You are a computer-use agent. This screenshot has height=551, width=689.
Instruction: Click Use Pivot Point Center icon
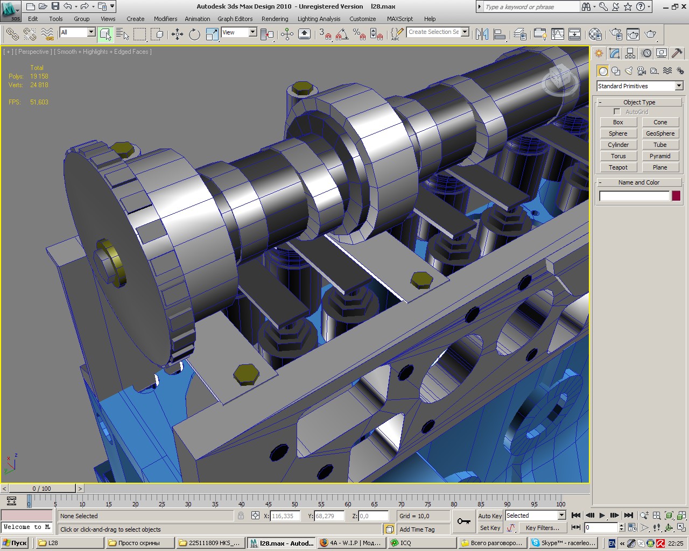tap(267, 34)
